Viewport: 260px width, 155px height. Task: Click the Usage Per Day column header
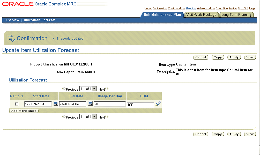[x=110, y=96]
